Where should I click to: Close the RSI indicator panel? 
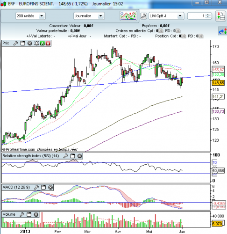click(x=79, y=156)
